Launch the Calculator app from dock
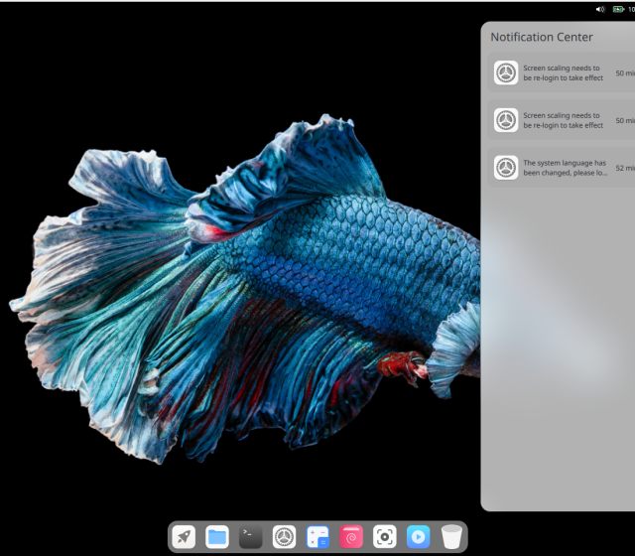635x556 pixels. pyautogui.click(x=317, y=537)
